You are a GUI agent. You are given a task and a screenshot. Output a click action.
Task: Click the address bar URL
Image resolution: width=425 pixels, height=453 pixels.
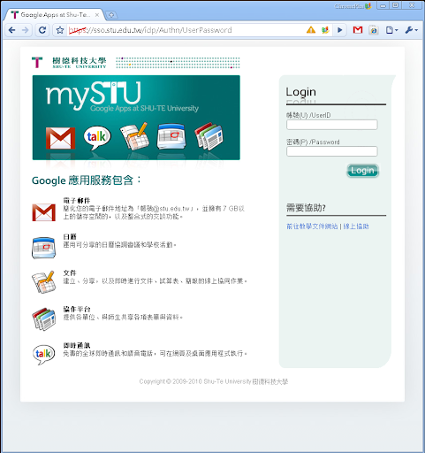click(x=150, y=30)
